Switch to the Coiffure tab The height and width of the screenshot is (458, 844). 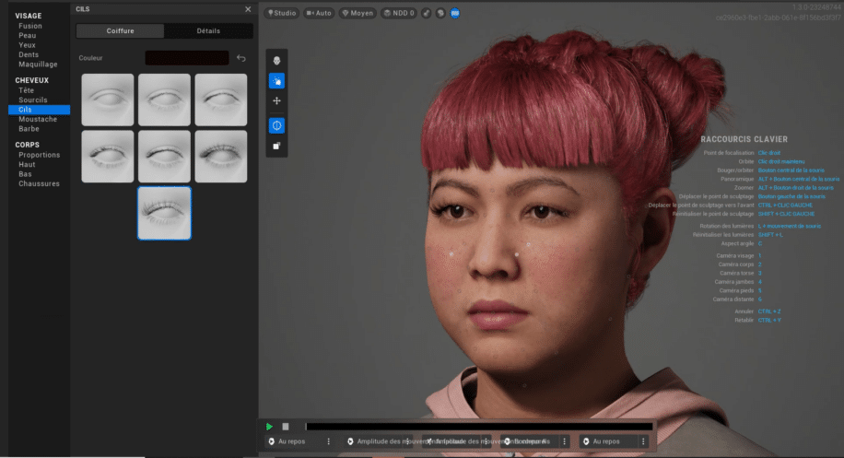coord(120,30)
